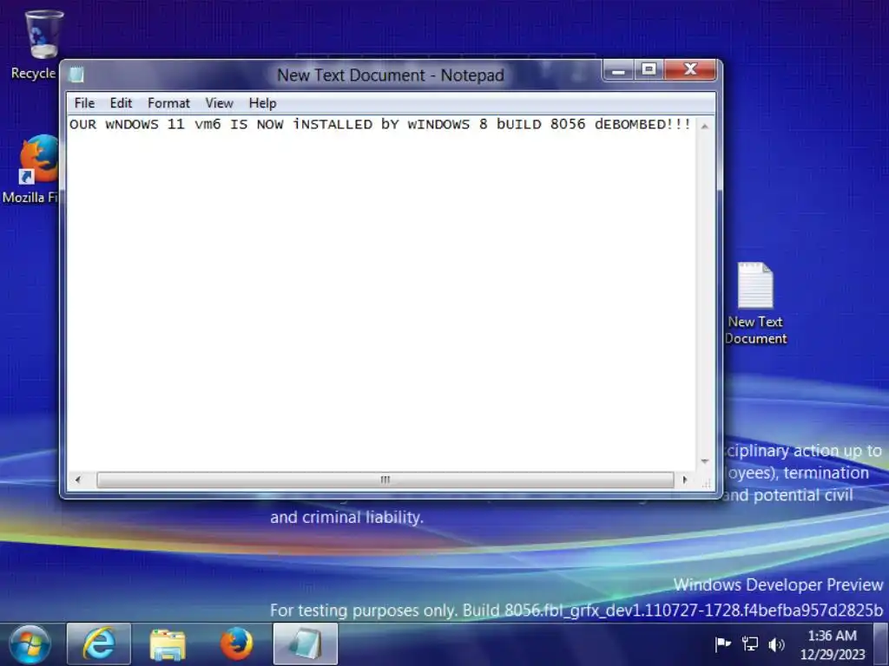Click the horizontal scrollbar left arrow
Viewport: 889px width, 666px height.
pyautogui.click(x=77, y=480)
